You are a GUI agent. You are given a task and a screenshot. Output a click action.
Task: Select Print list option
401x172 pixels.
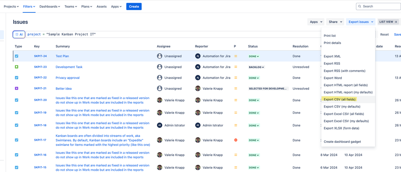(x=348, y=36)
